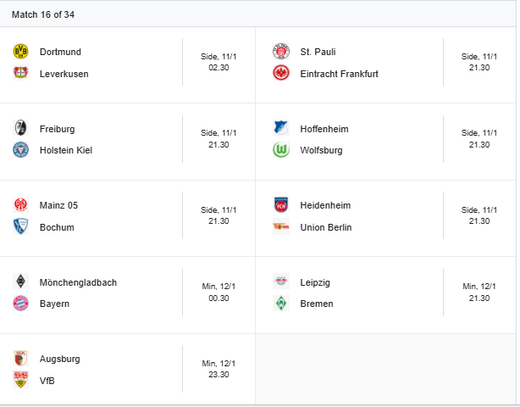Click the Bochum team name
Screen dimensions: 520x407
point(57,227)
